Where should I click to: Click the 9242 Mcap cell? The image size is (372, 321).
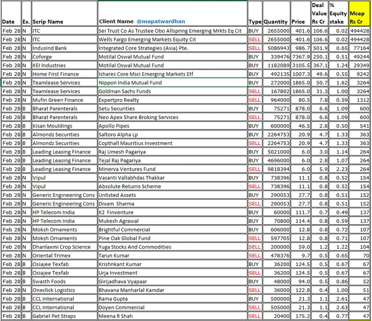pyautogui.click(x=359, y=74)
